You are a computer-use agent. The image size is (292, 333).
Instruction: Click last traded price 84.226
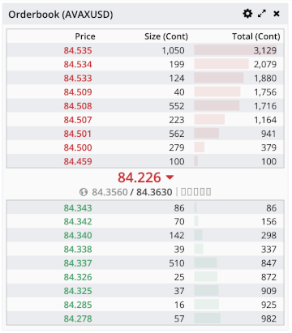(x=140, y=177)
